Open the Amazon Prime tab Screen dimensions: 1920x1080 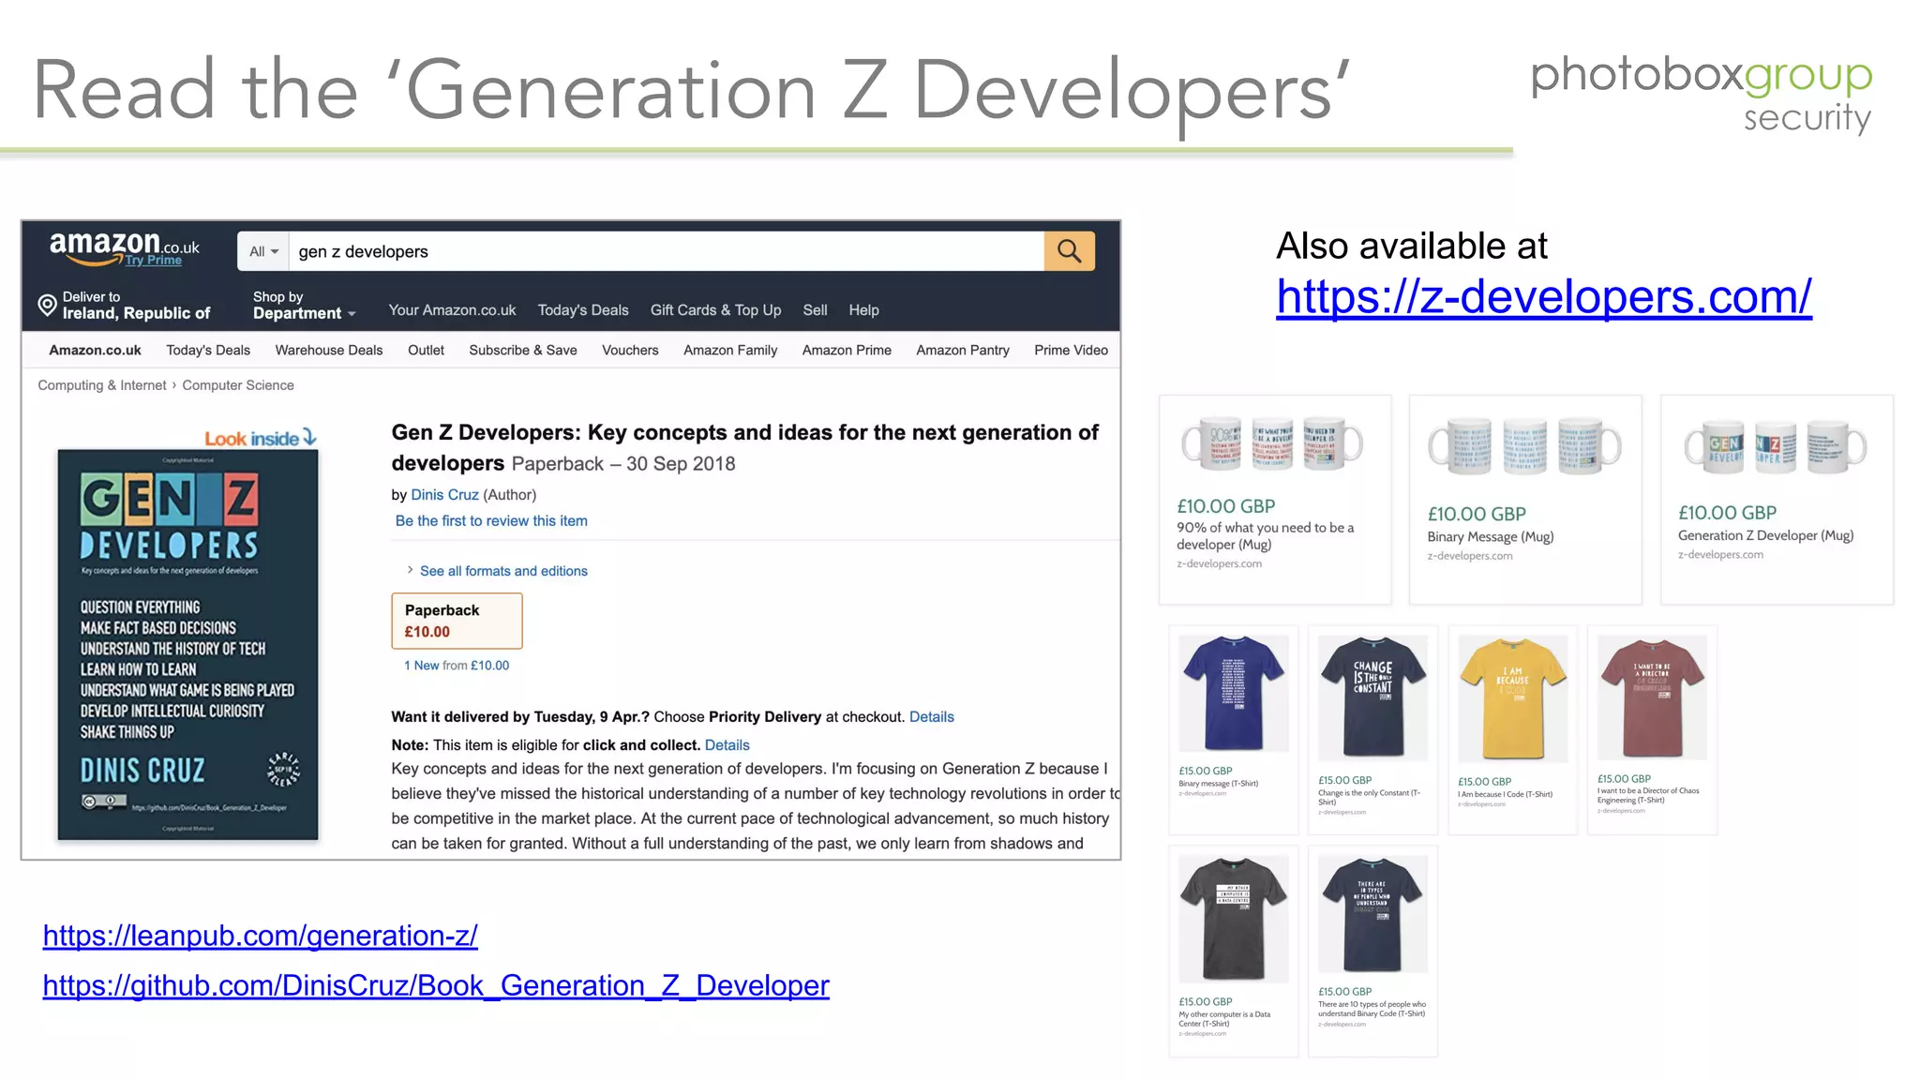click(x=847, y=350)
